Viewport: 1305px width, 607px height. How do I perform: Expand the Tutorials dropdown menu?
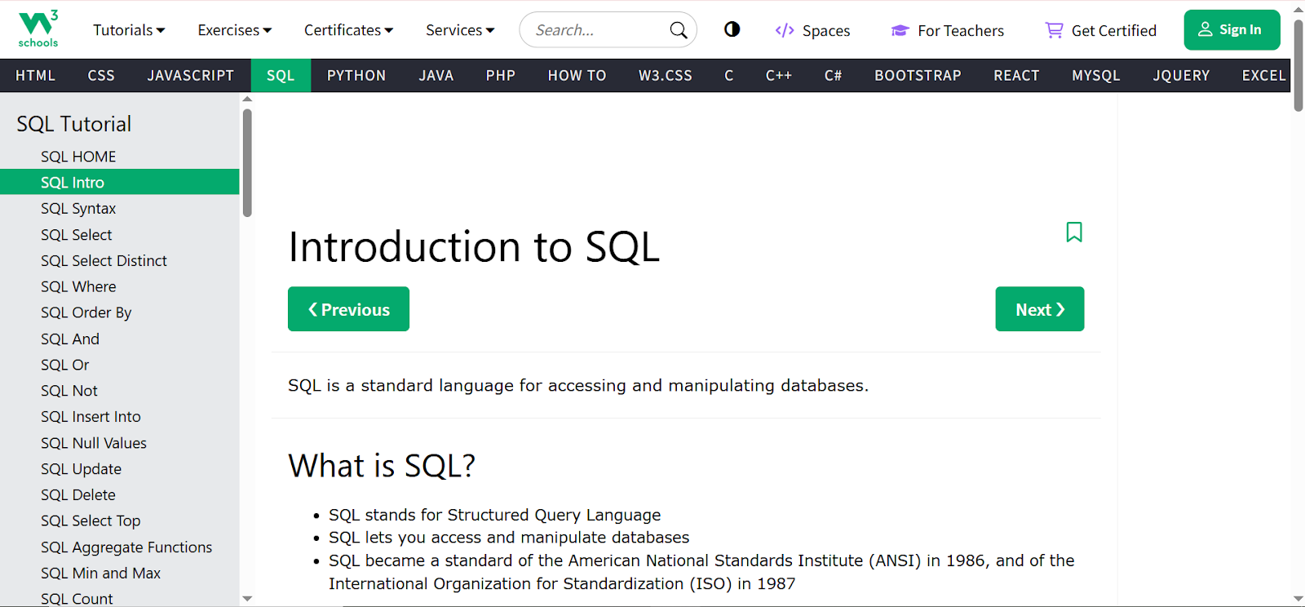[x=129, y=30]
